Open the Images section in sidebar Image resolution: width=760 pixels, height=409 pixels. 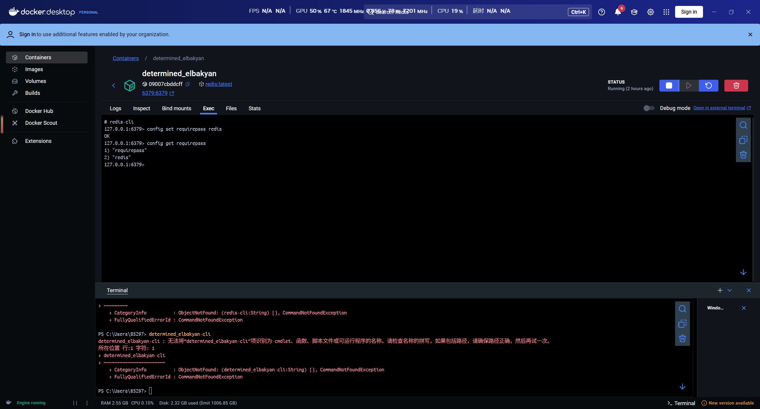coord(34,69)
